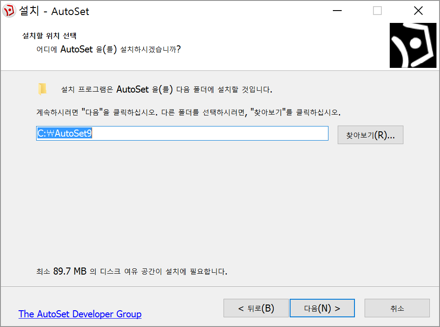Image resolution: width=440 pixels, height=327 pixels.
Task: Minimize the AutoSet setup window
Action: point(337,11)
